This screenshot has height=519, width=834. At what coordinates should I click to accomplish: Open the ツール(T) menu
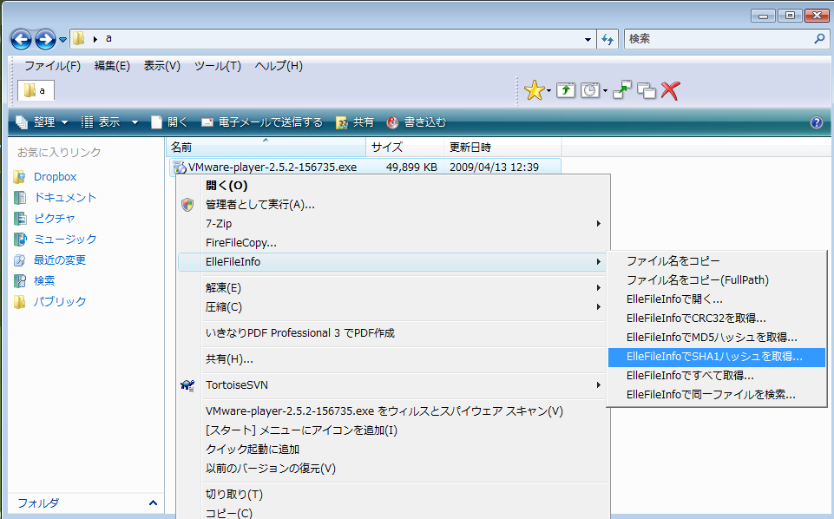217,65
